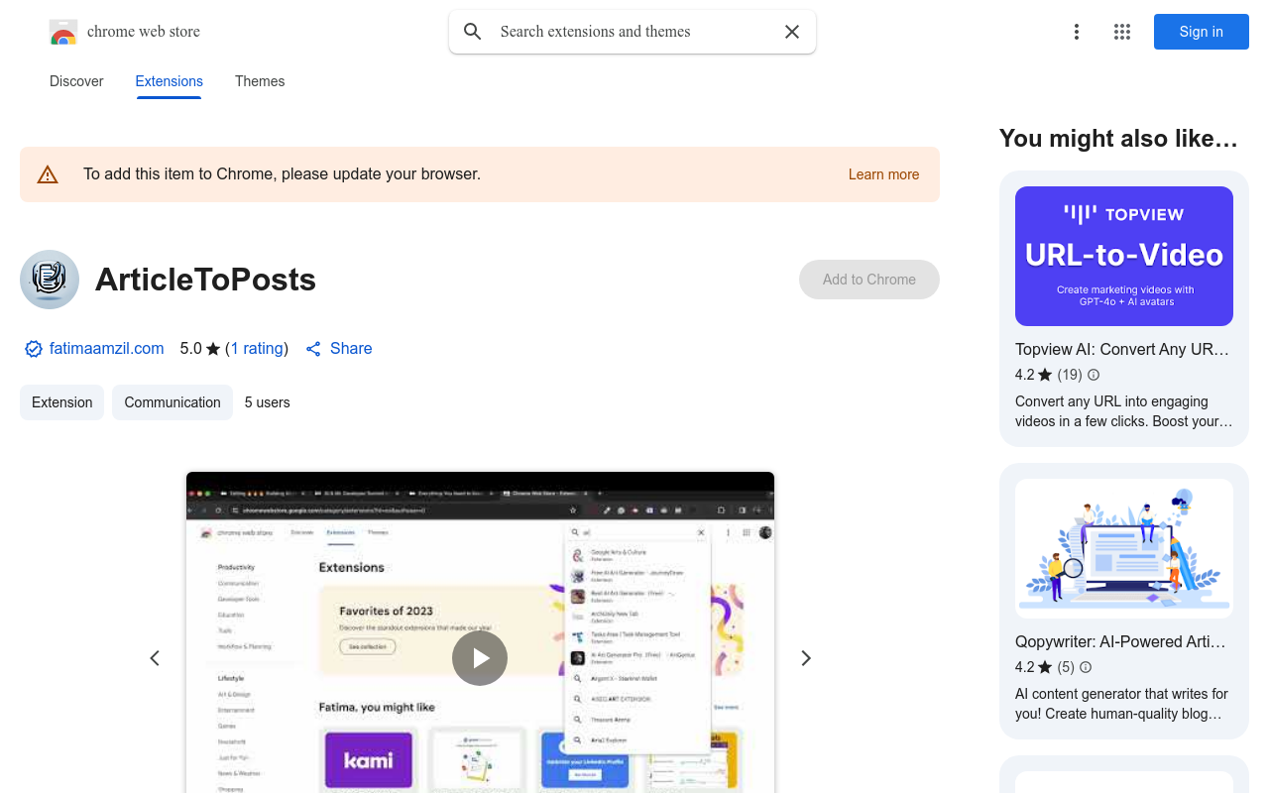Open the Google apps grid
This screenshot has width=1269, height=793.
pyautogui.click(x=1122, y=32)
